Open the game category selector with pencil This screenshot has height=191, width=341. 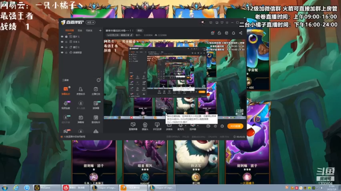coord(119,35)
